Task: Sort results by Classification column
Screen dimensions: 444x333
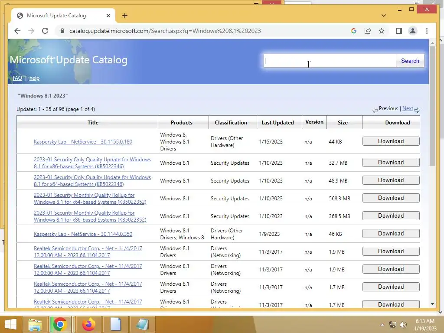Action: tap(231, 123)
